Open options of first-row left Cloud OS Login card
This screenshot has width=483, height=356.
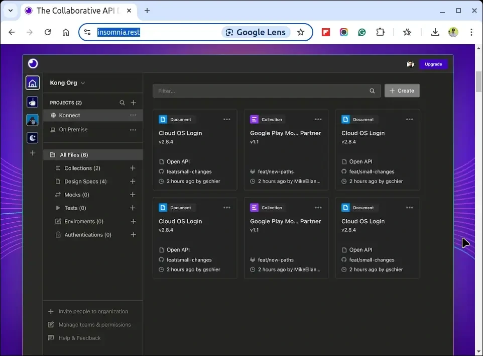[227, 119]
